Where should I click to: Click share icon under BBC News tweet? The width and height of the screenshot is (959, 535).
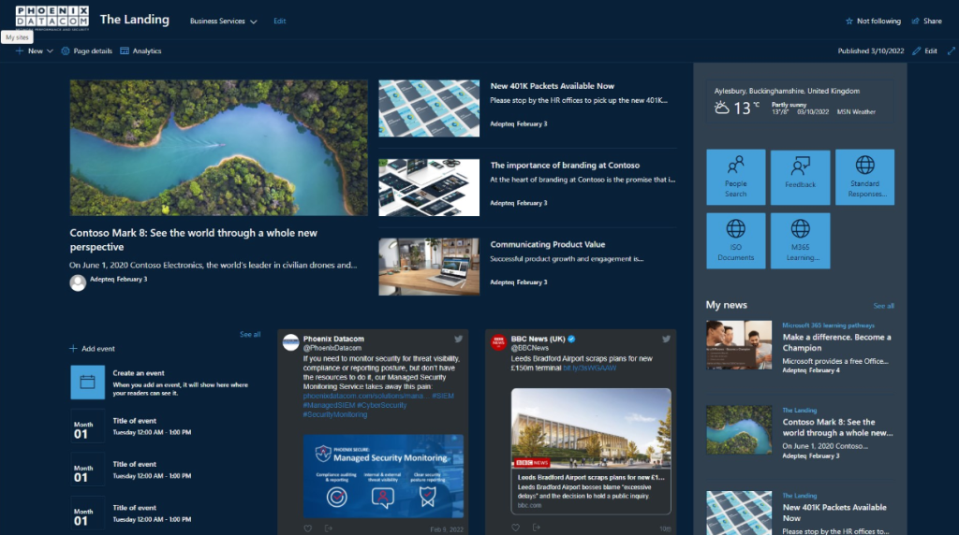point(537,528)
